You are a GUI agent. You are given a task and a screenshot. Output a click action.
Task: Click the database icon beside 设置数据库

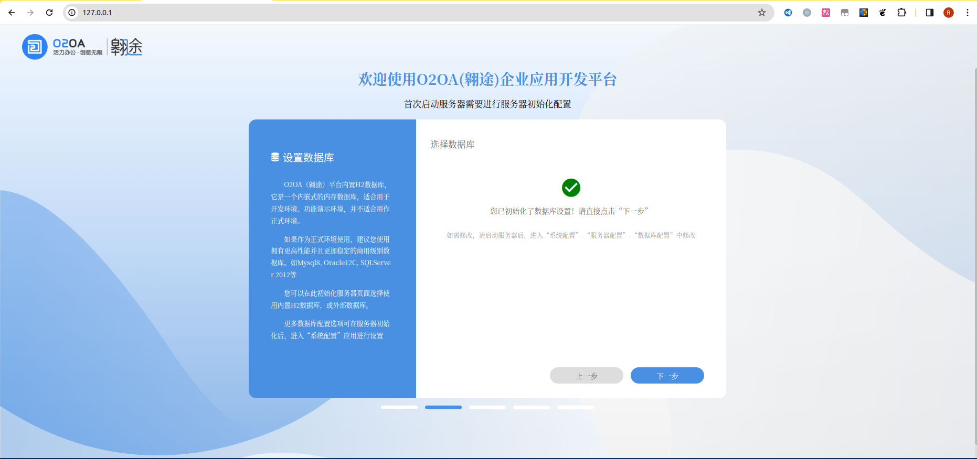pyautogui.click(x=275, y=157)
